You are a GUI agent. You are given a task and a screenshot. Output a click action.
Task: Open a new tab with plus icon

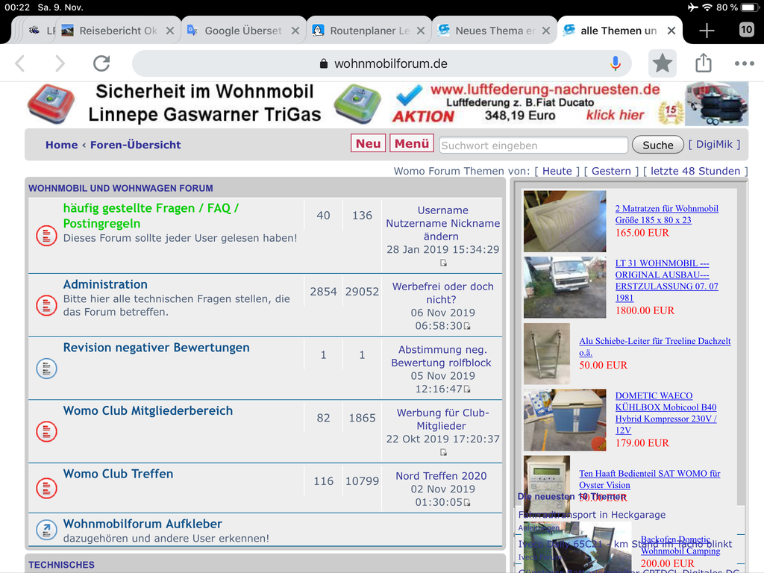(x=707, y=31)
